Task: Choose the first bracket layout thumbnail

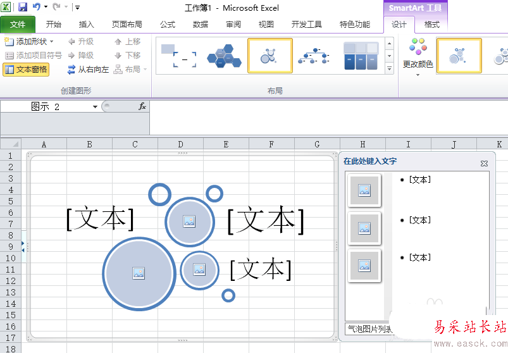Action: (178, 56)
